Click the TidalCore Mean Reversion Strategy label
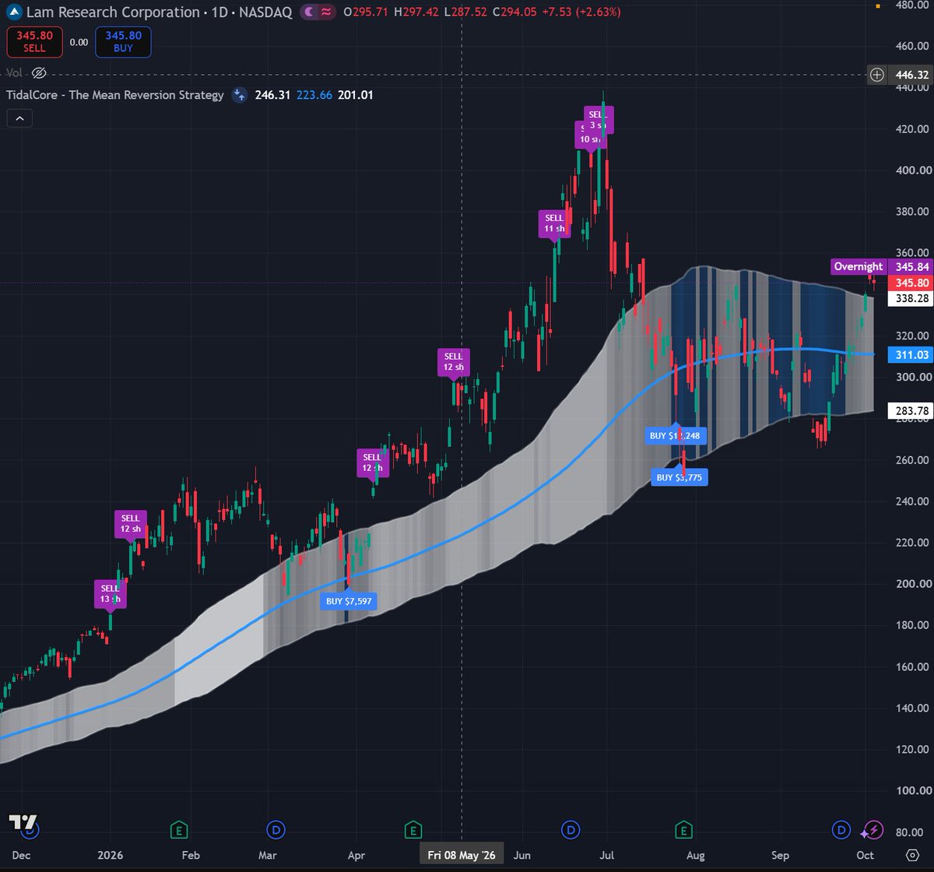Image resolution: width=934 pixels, height=872 pixels. [x=115, y=95]
